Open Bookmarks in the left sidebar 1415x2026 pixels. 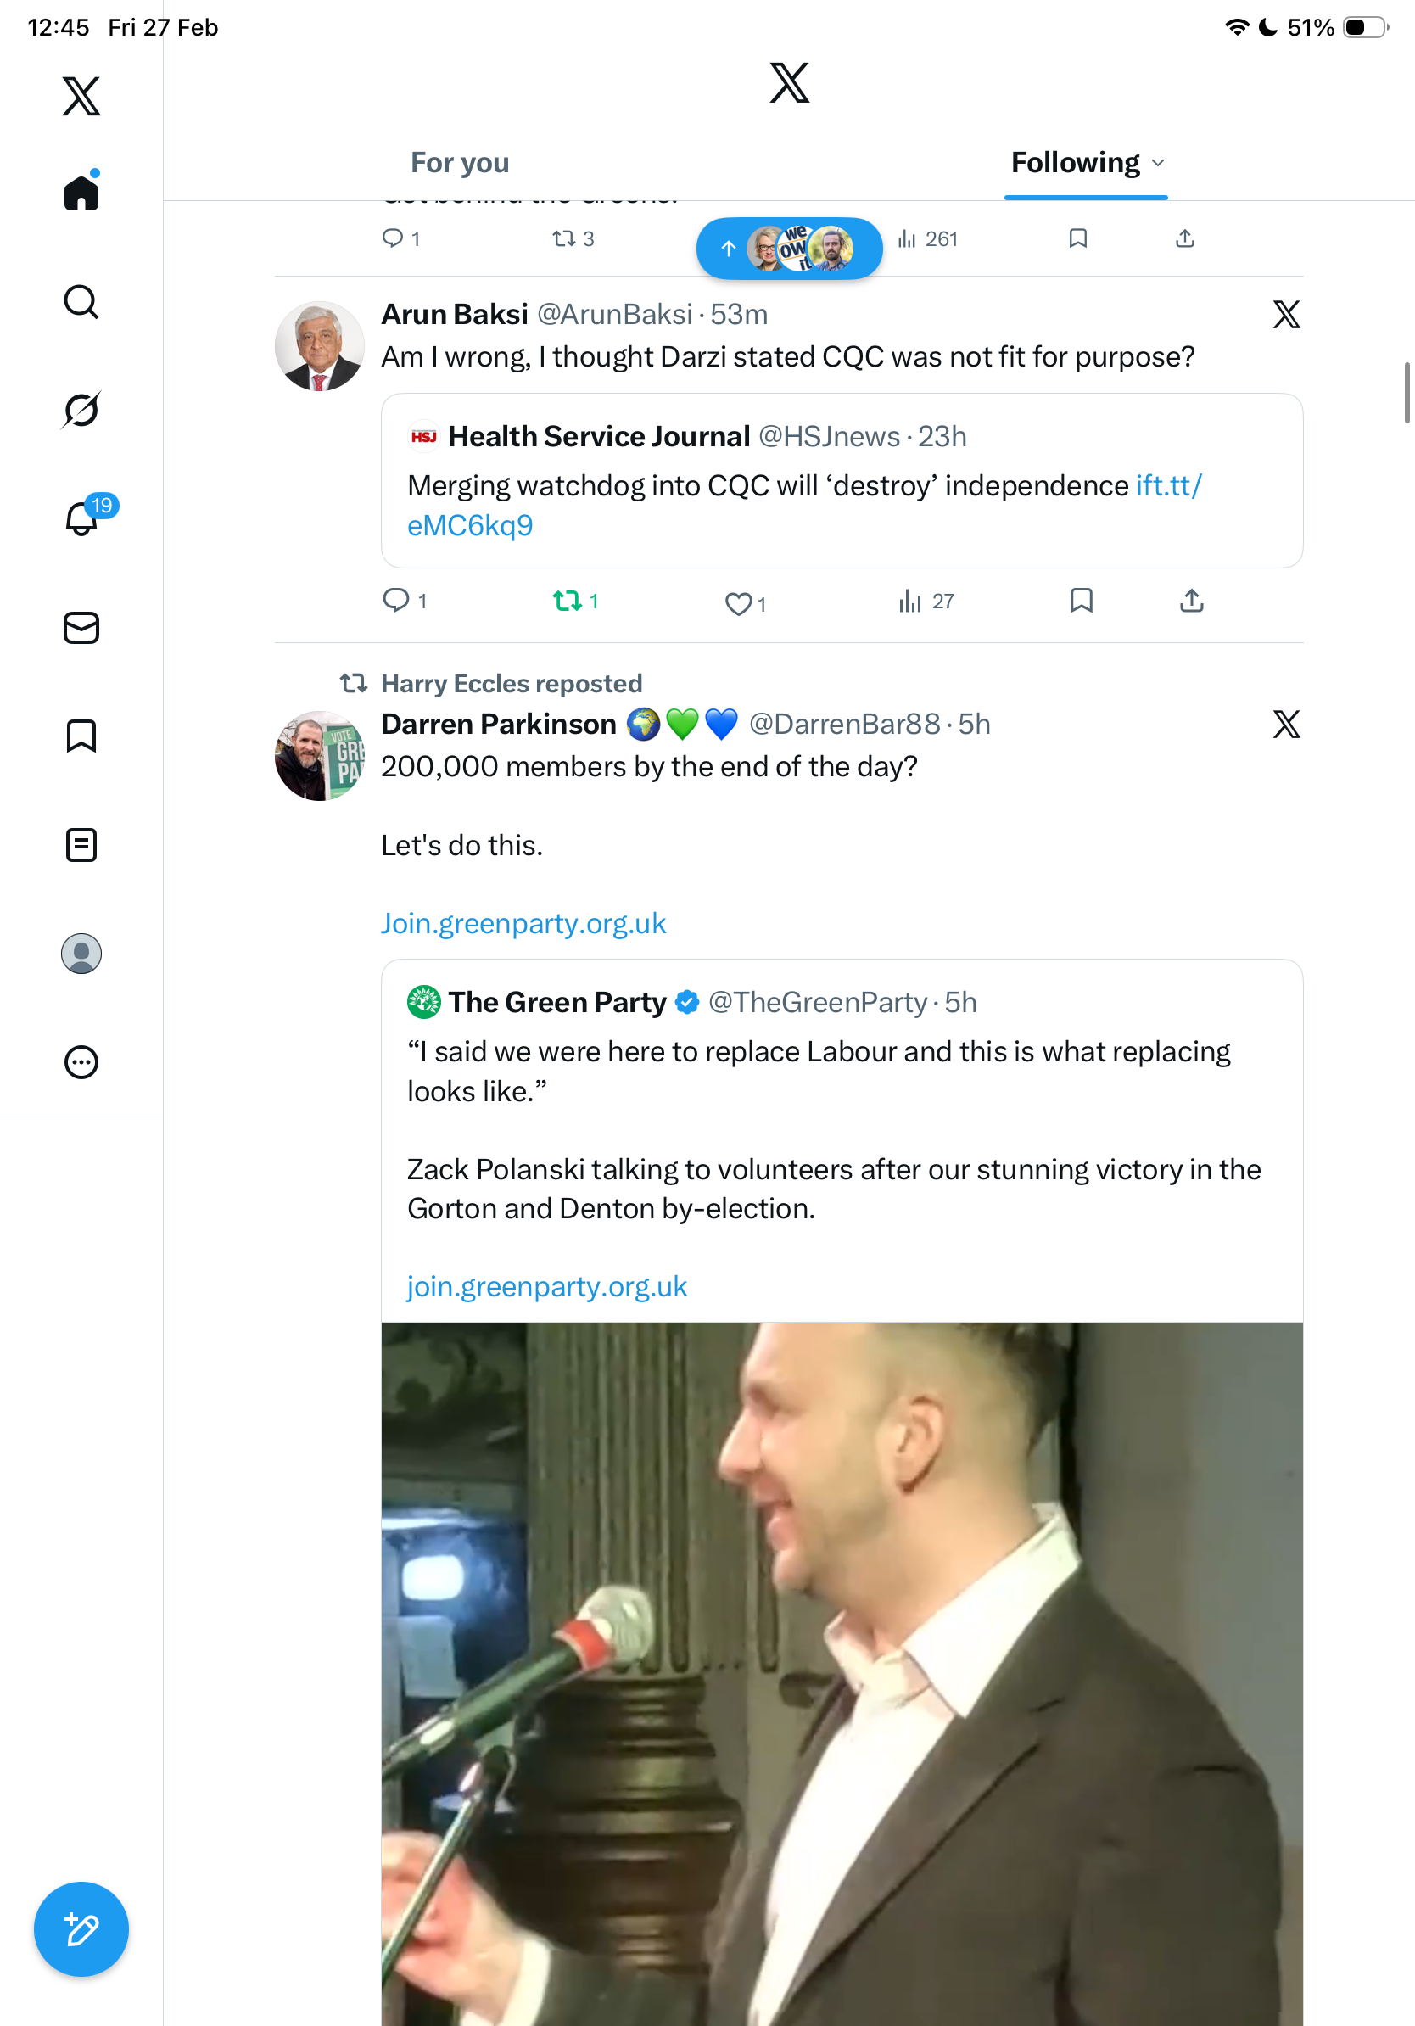81,736
